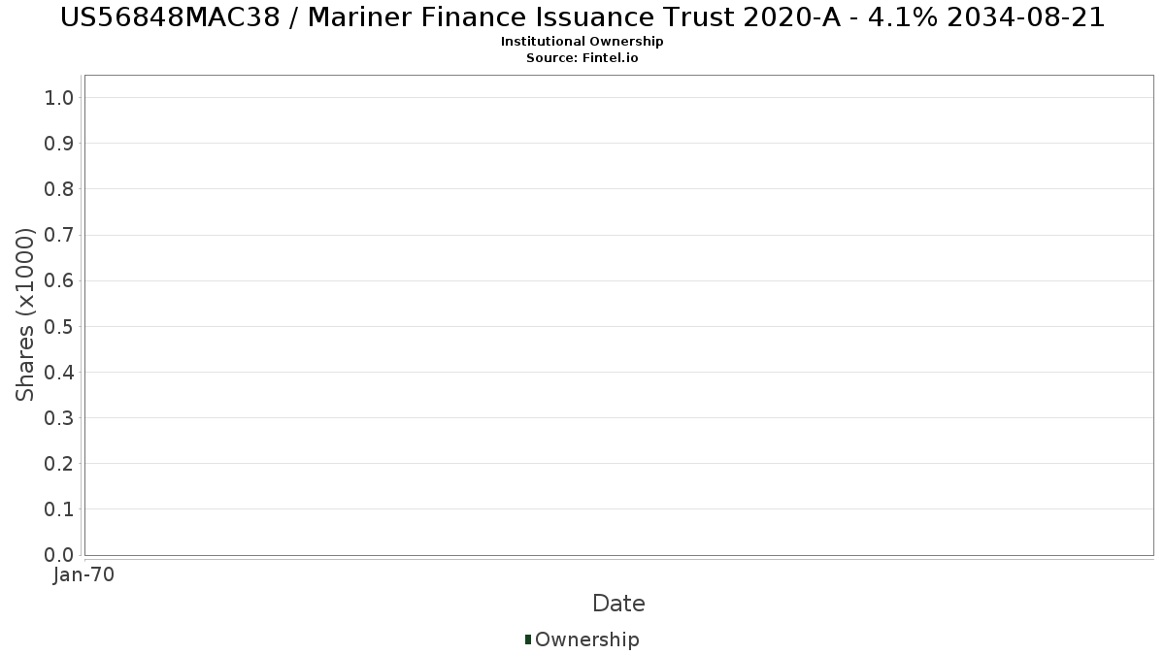Select the Institutional Ownership subtitle
The image size is (1165, 655).
point(582,42)
